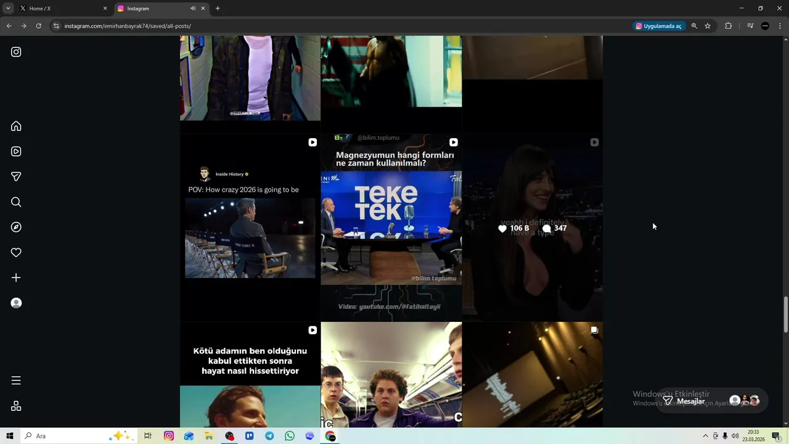Open the Chrome profile avatar

pyautogui.click(x=765, y=26)
